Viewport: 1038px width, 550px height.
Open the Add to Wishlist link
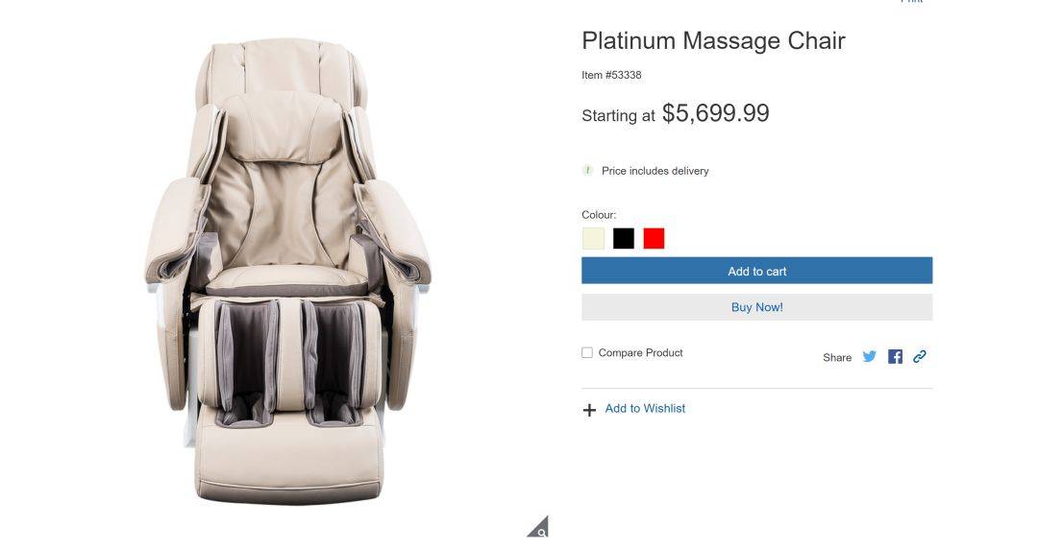tap(645, 409)
